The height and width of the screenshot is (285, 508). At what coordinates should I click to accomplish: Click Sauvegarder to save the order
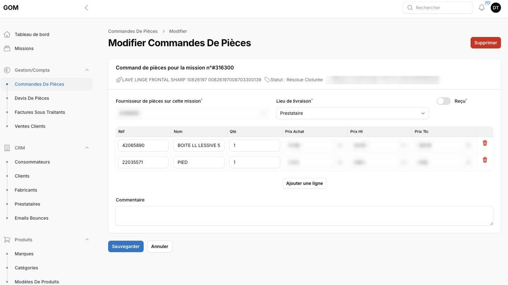(x=126, y=246)
